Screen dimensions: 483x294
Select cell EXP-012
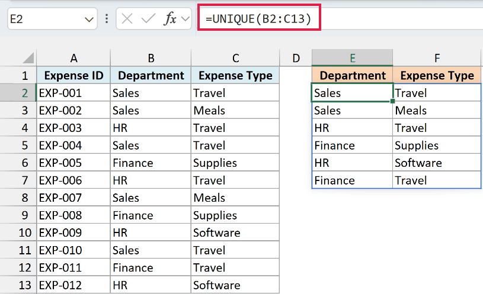[x=73, y=285]
